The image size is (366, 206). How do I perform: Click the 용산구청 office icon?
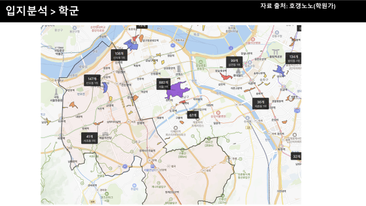pos(75,28)
